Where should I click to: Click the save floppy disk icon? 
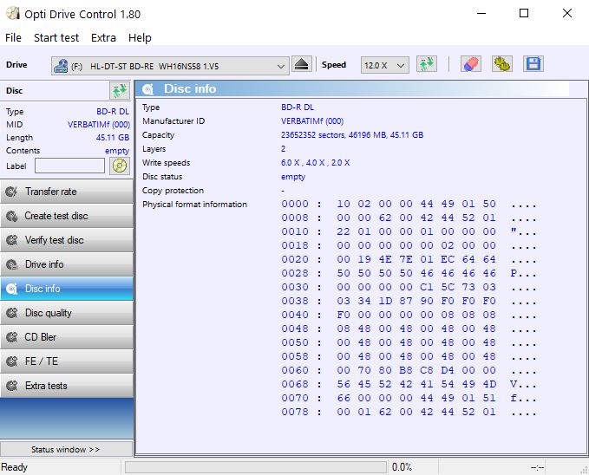tap(533, 65)
